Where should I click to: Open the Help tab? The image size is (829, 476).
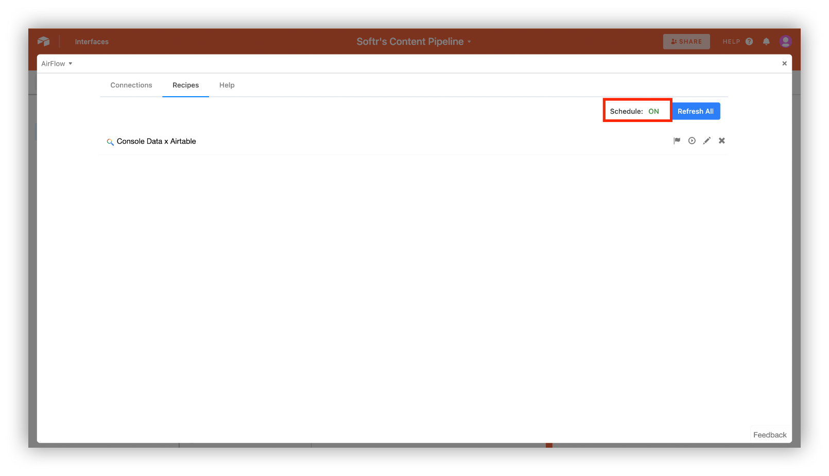227,85
